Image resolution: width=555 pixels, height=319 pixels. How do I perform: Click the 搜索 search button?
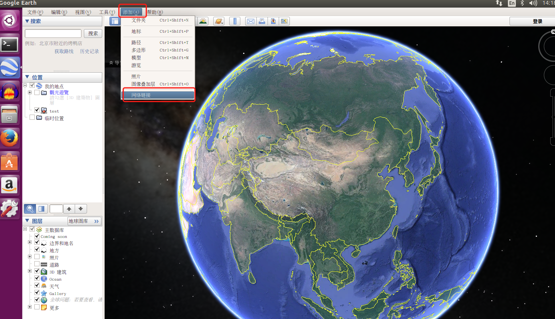pos(93,34)
